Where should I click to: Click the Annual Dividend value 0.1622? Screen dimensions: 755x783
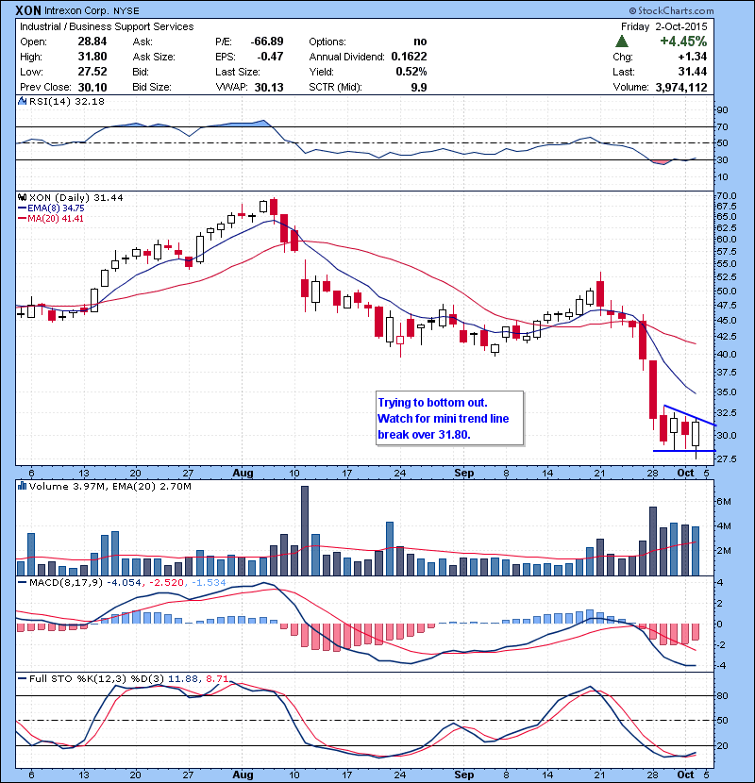(x=409, y=57)
